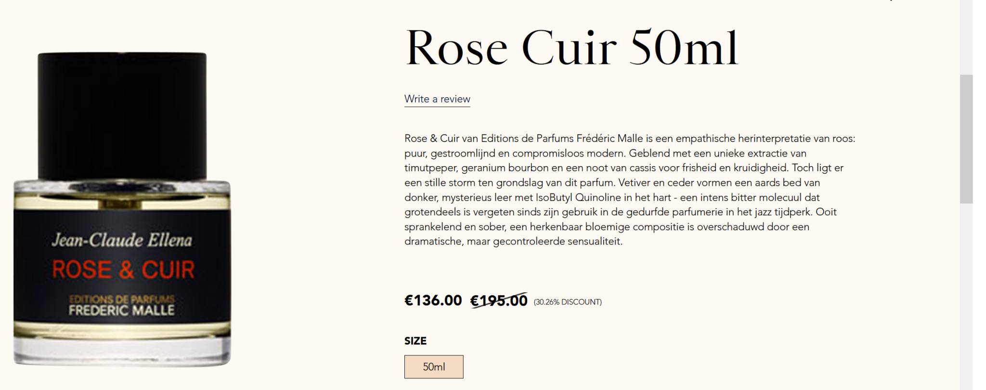Click Jean-Claude Ellena name on the bottle
The height and width of the screenshot is (390, 986).
122,240
